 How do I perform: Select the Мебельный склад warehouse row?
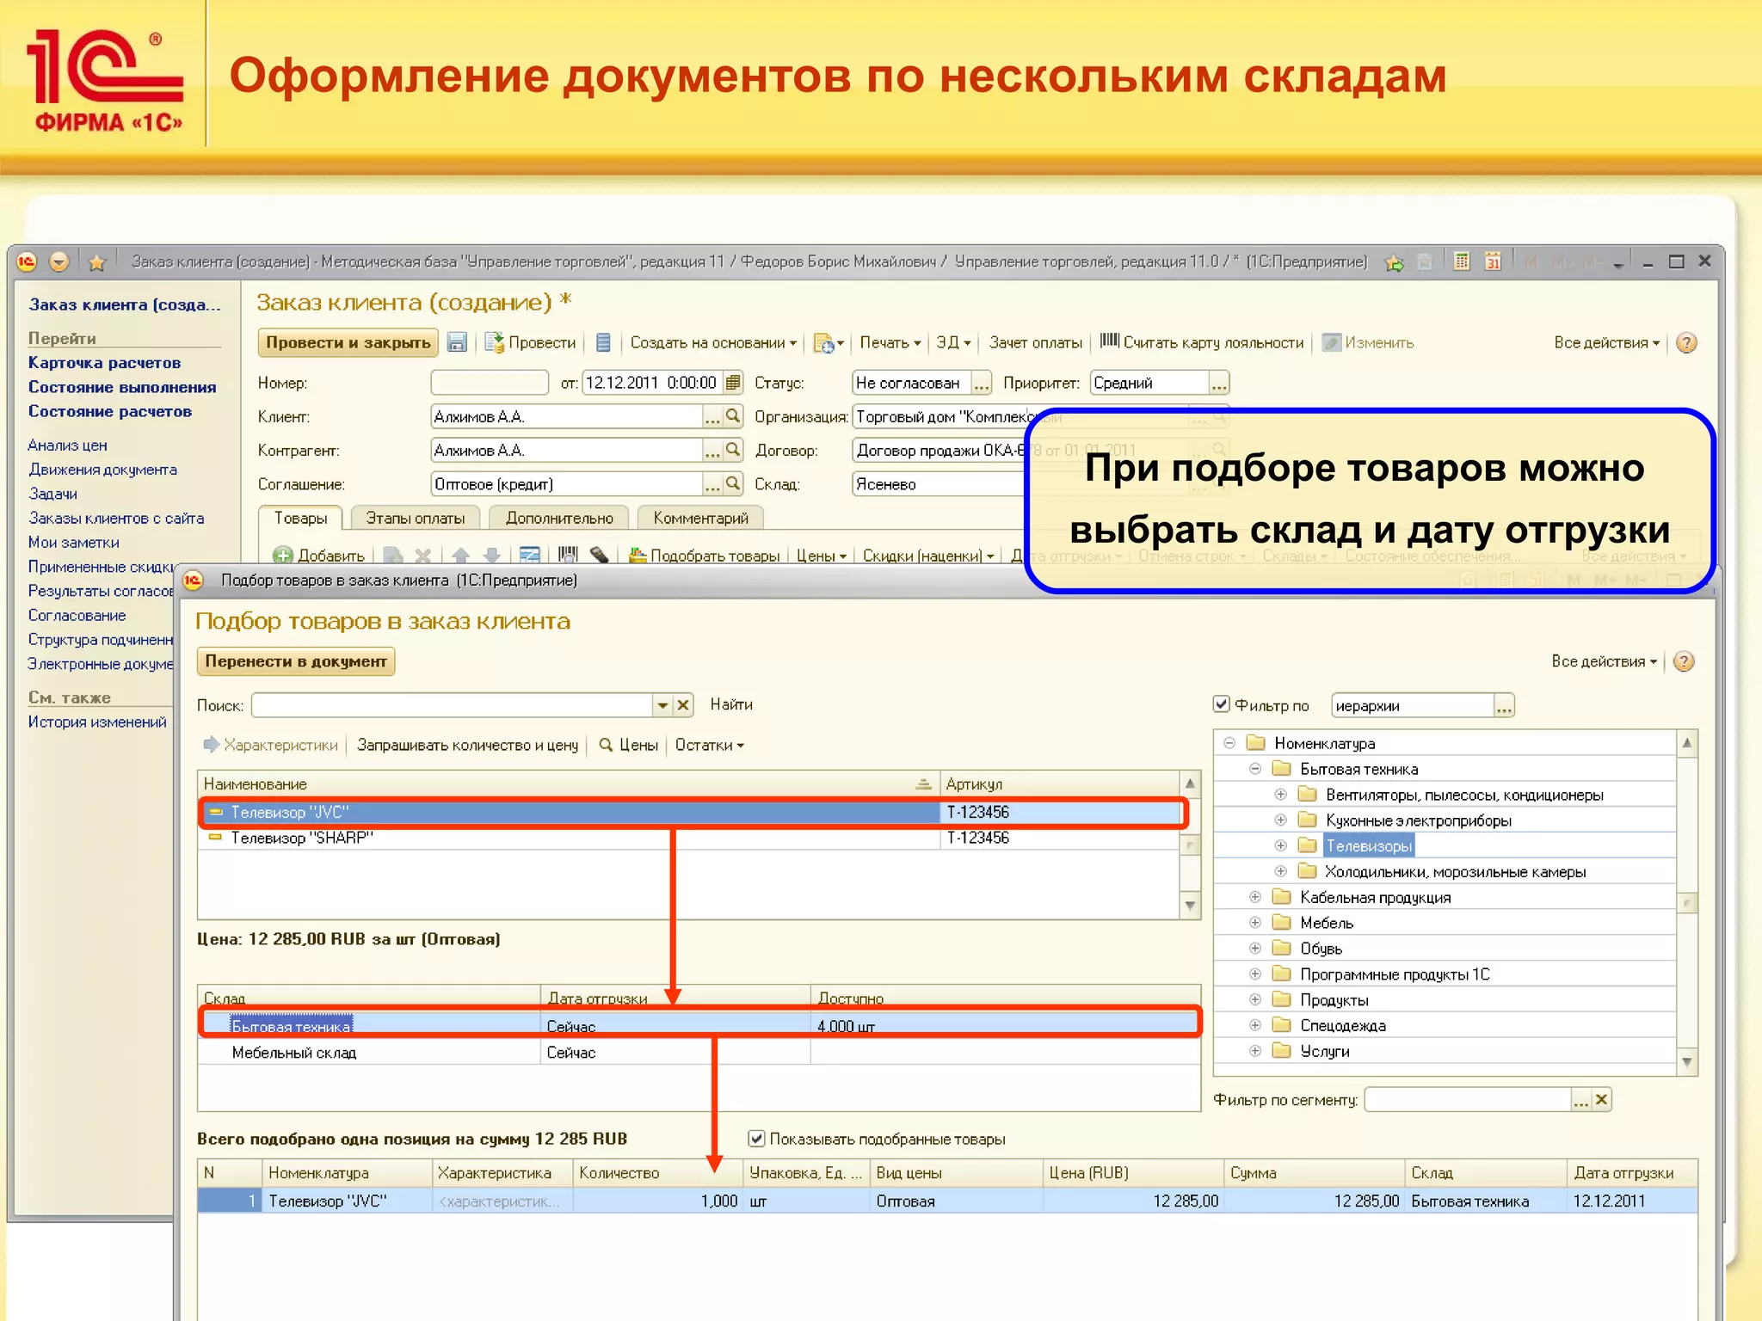click(699, 1053)
